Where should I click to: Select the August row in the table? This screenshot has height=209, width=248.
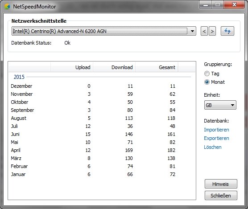pyautogui.click(x=101, y=118)
